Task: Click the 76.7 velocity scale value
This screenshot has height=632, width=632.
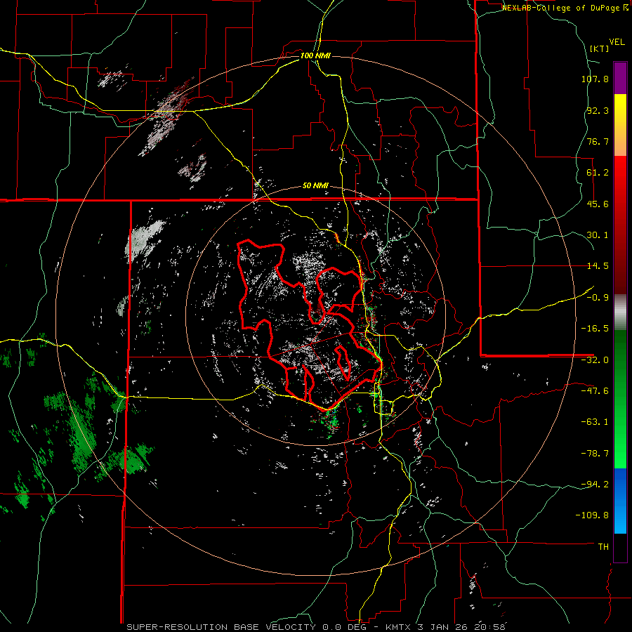Action: tap(598, 141)
